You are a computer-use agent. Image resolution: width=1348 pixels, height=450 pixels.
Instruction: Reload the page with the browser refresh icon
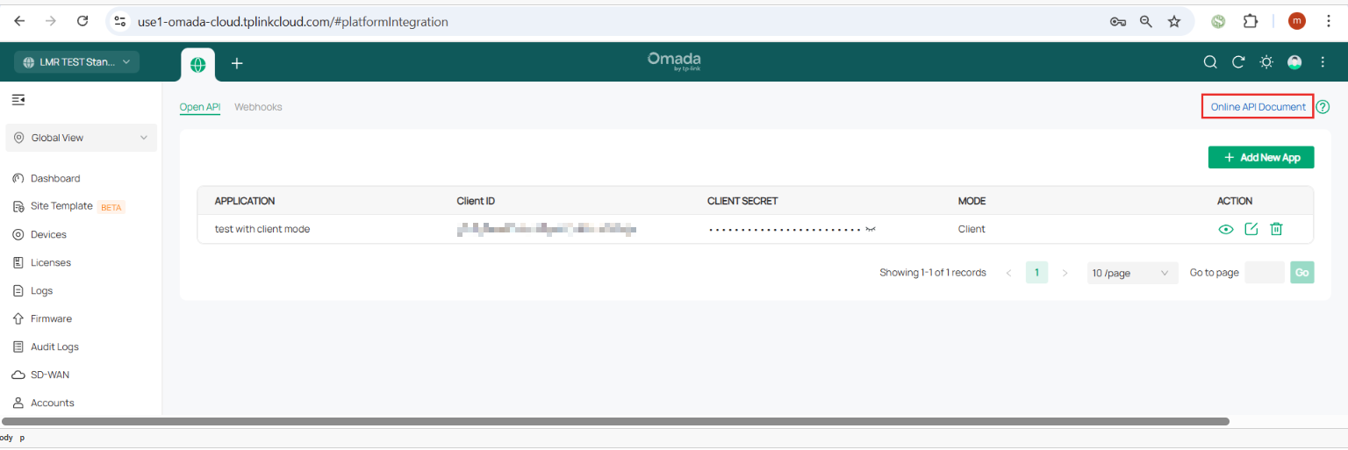click(x=82, y=21)
